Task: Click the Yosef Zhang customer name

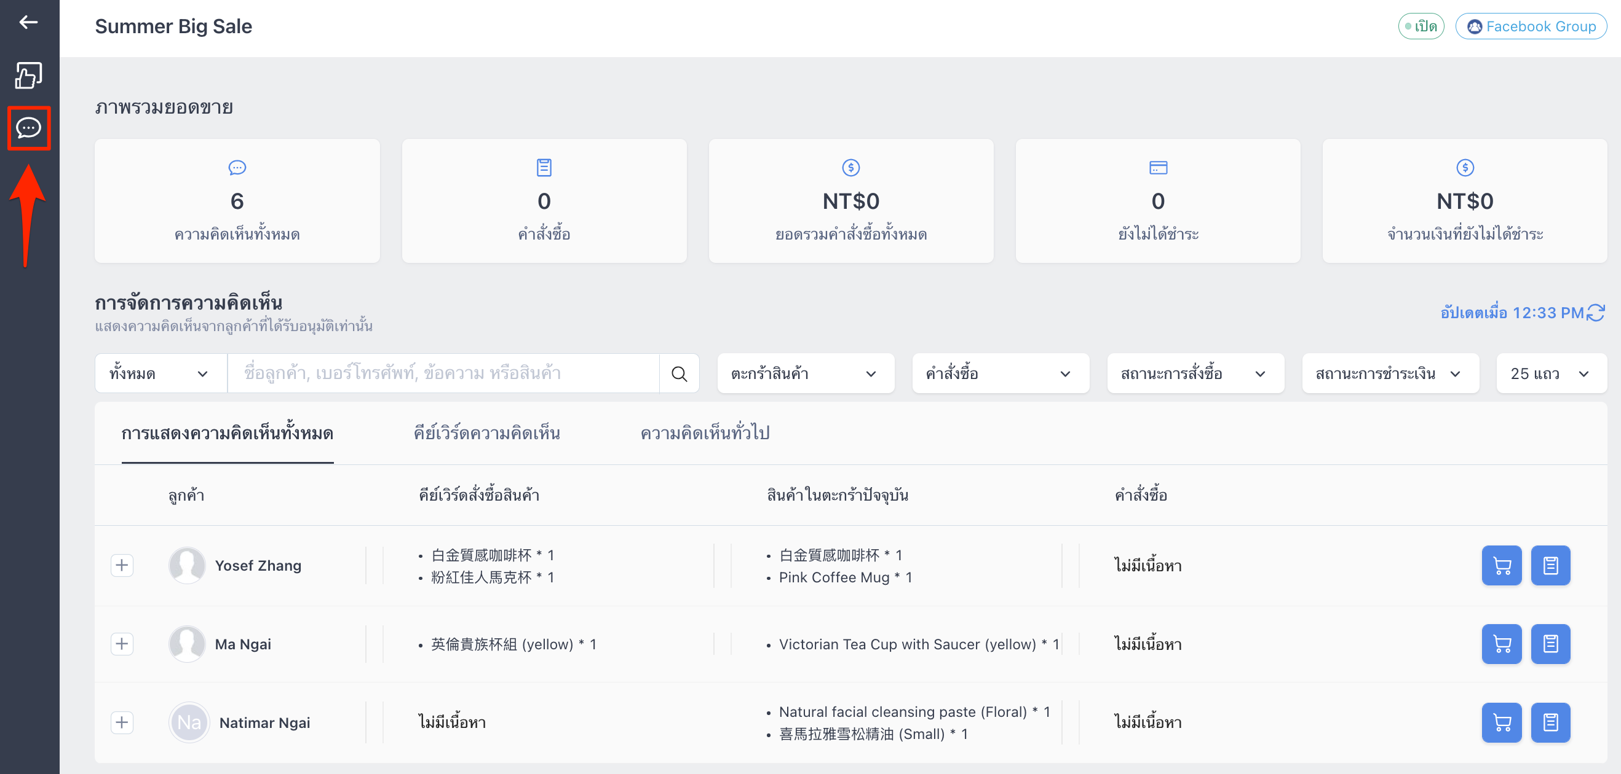Action: pos(258,566)
